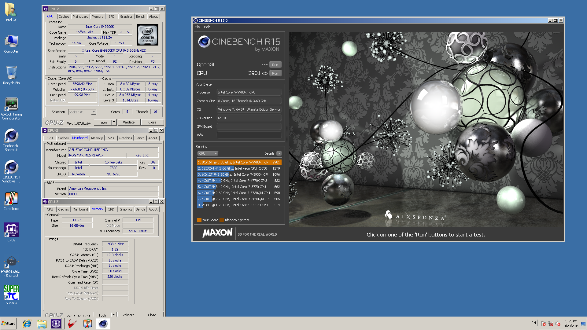Image resolution: width=587 pixels, height=330 pixels.
Task: Open the Socket #1 selection dropdown
Action: 94,112
